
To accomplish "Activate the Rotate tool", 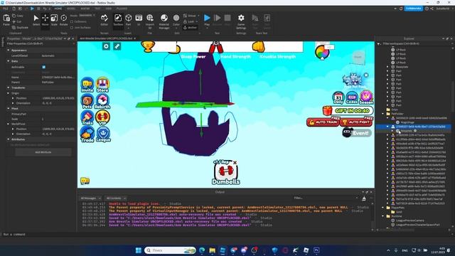I will coord(63,21).
